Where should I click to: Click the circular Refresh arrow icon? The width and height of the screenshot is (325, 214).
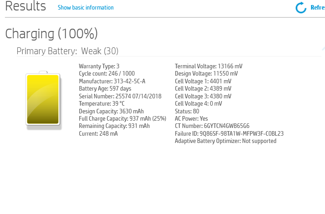[301, 7]
